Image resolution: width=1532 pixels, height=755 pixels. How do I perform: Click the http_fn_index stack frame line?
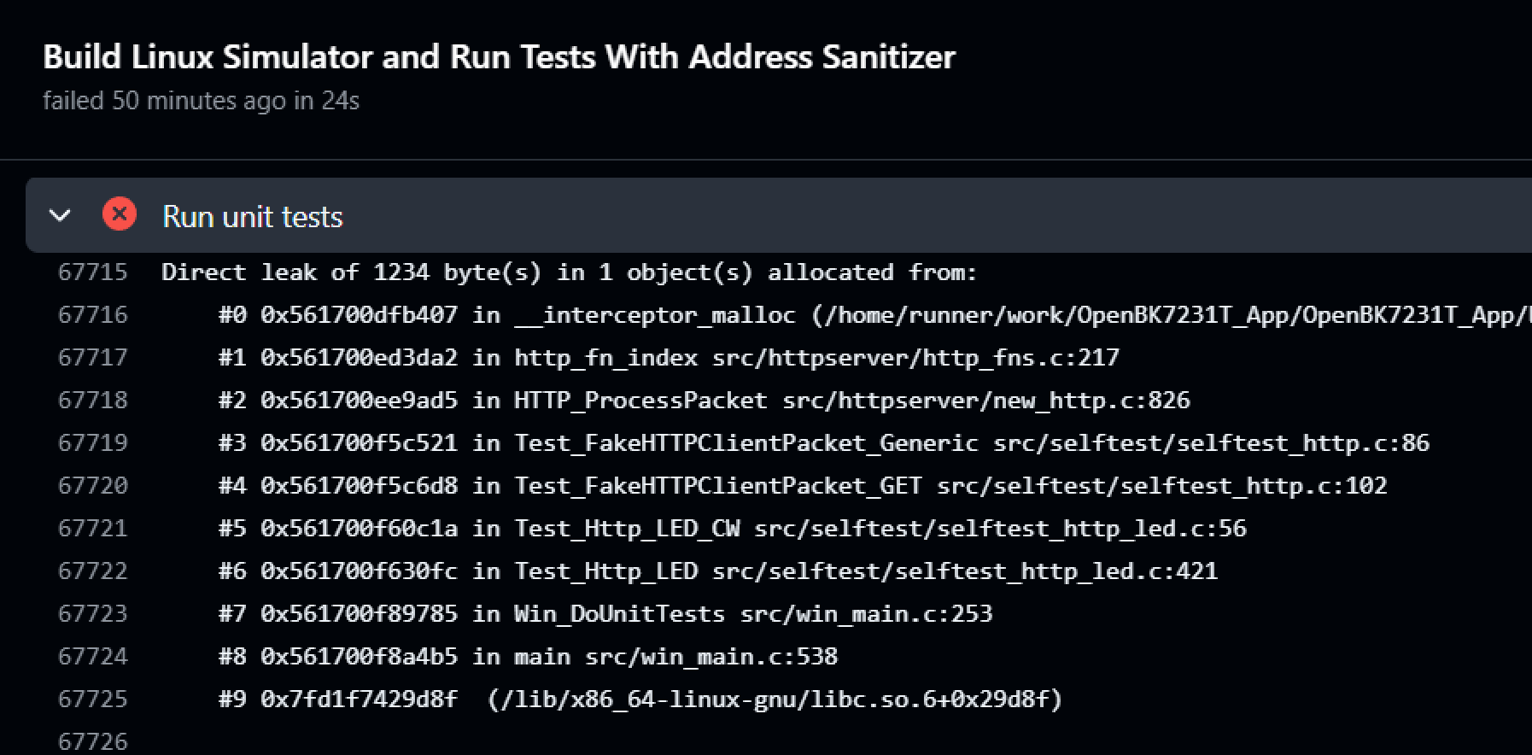click(x=669, y=358)
